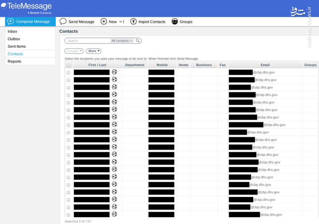Expand the More dropdown button
The width and height of the screenshot is (319, 224).
coord(94,51)
